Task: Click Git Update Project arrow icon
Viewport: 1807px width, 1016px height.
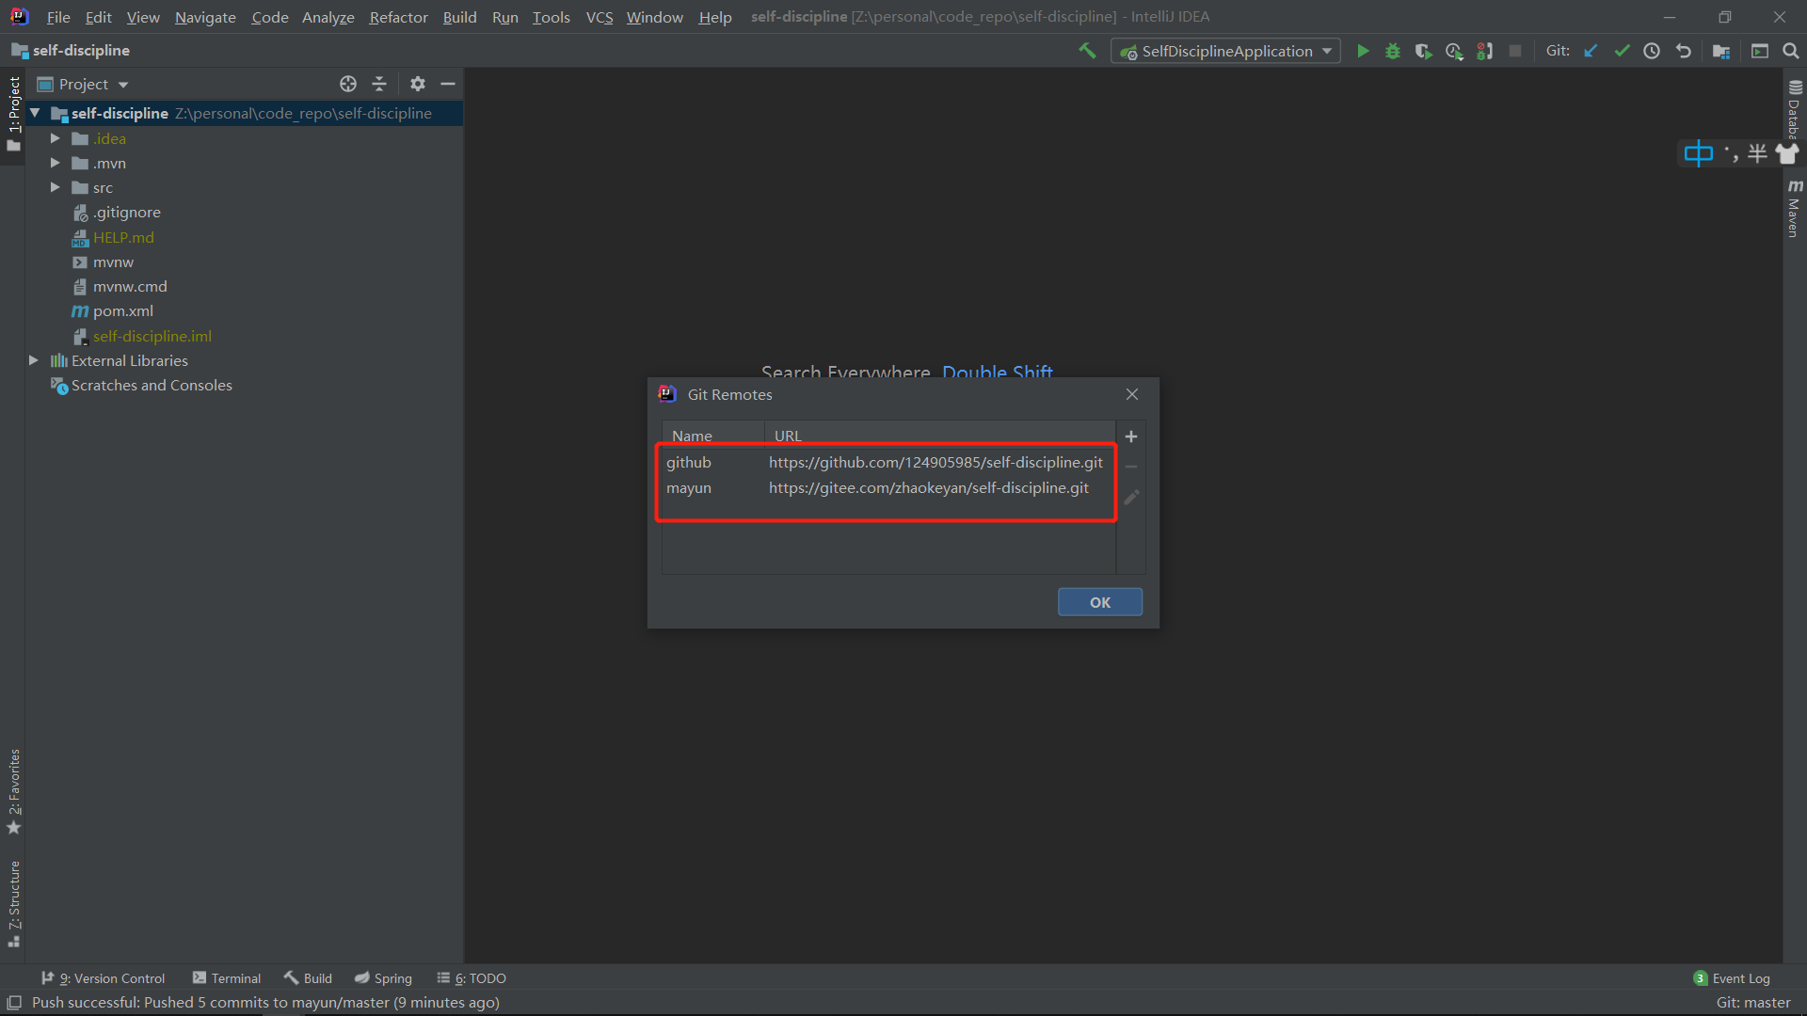Action: coord(1591,51)
